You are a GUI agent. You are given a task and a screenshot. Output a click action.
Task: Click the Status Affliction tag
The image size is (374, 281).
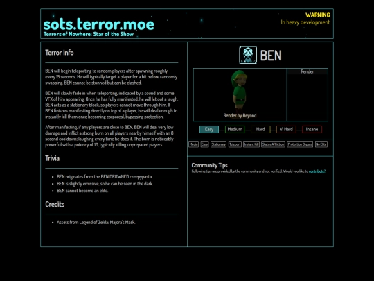pyautogui.click(x=273, y=144)
